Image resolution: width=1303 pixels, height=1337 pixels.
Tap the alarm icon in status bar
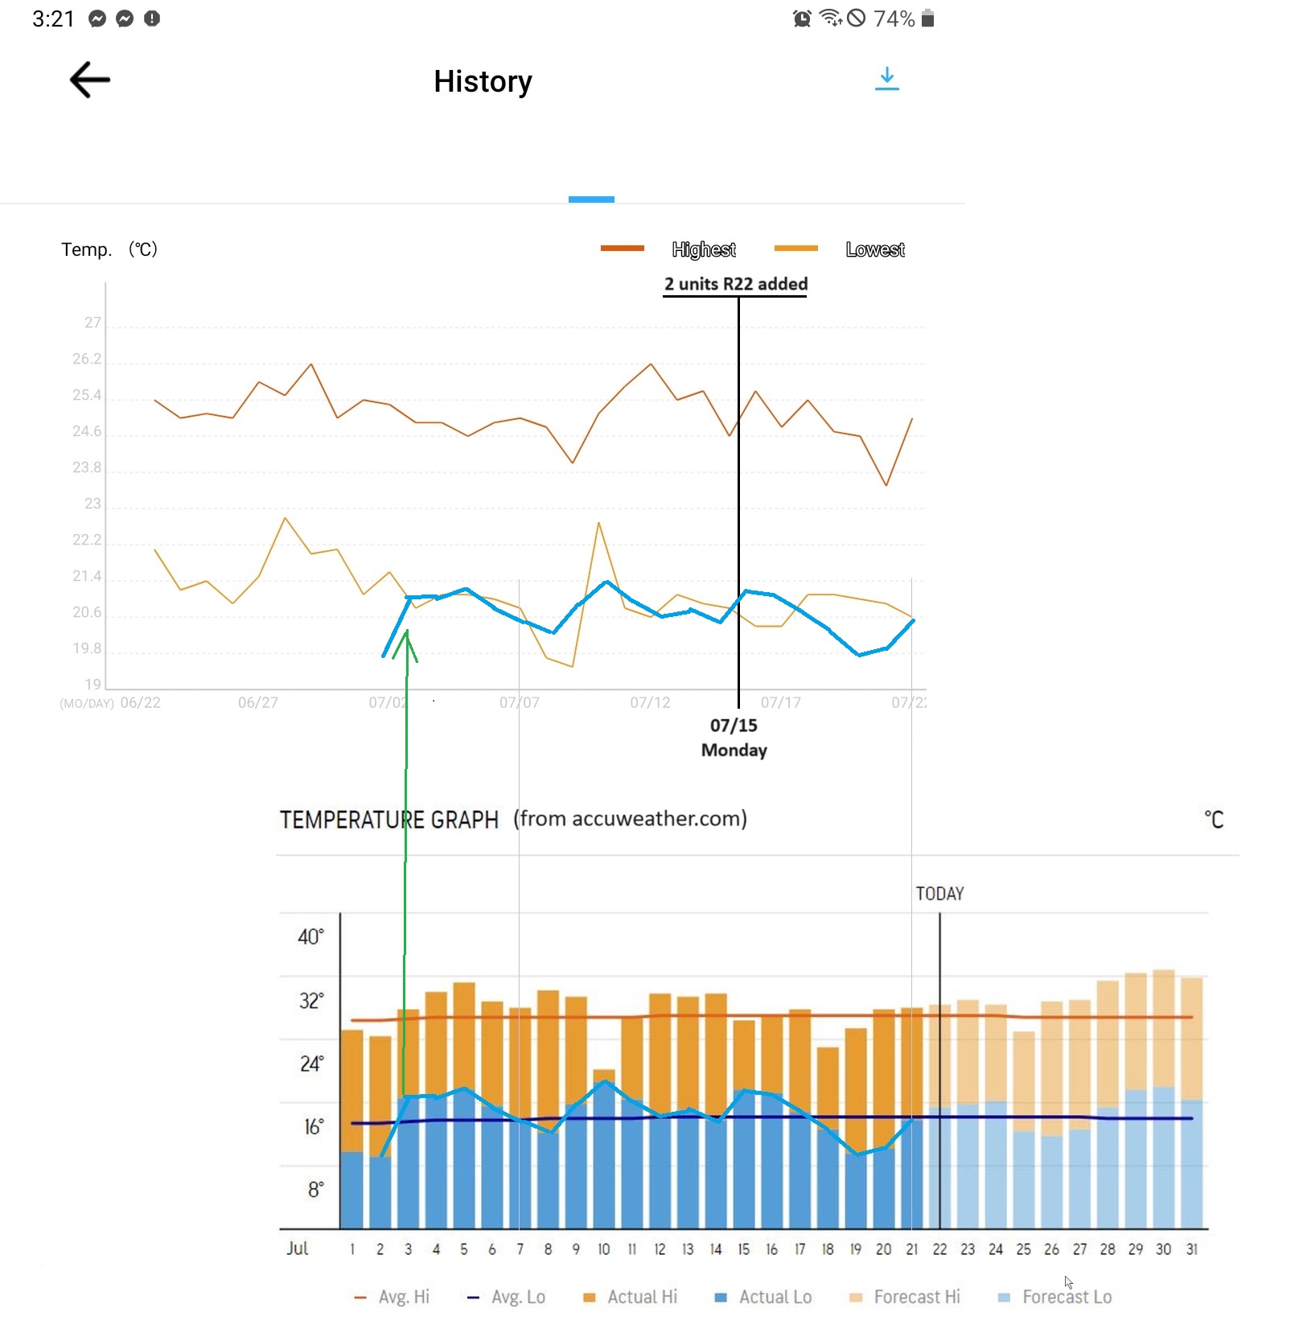tap(802, 19)
